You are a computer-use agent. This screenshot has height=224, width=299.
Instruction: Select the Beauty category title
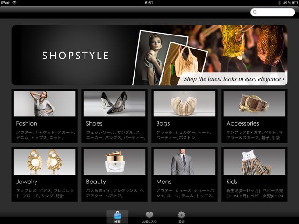(x=96, y=182)
